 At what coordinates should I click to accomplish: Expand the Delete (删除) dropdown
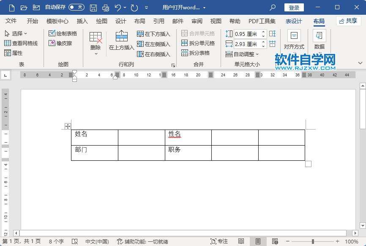pyautogui.click(x=96, y=53)
